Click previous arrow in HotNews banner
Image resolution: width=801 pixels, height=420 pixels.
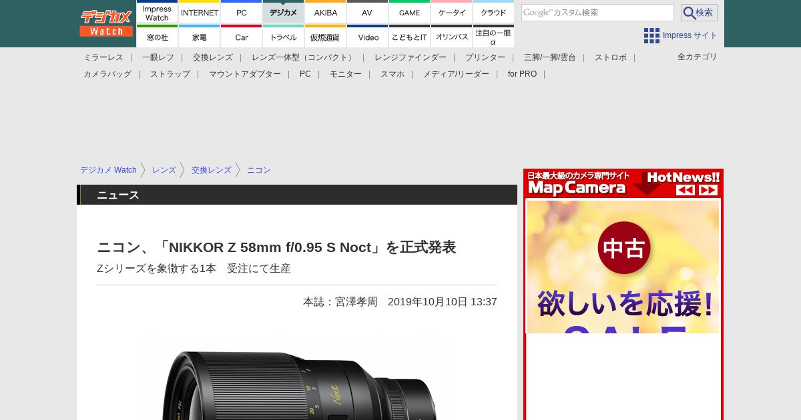[686, 190]
